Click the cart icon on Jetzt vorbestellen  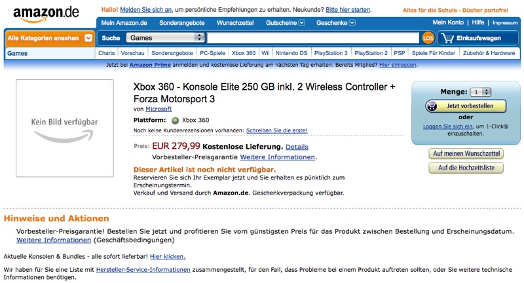pyautogui.click(x=432, y=106)
